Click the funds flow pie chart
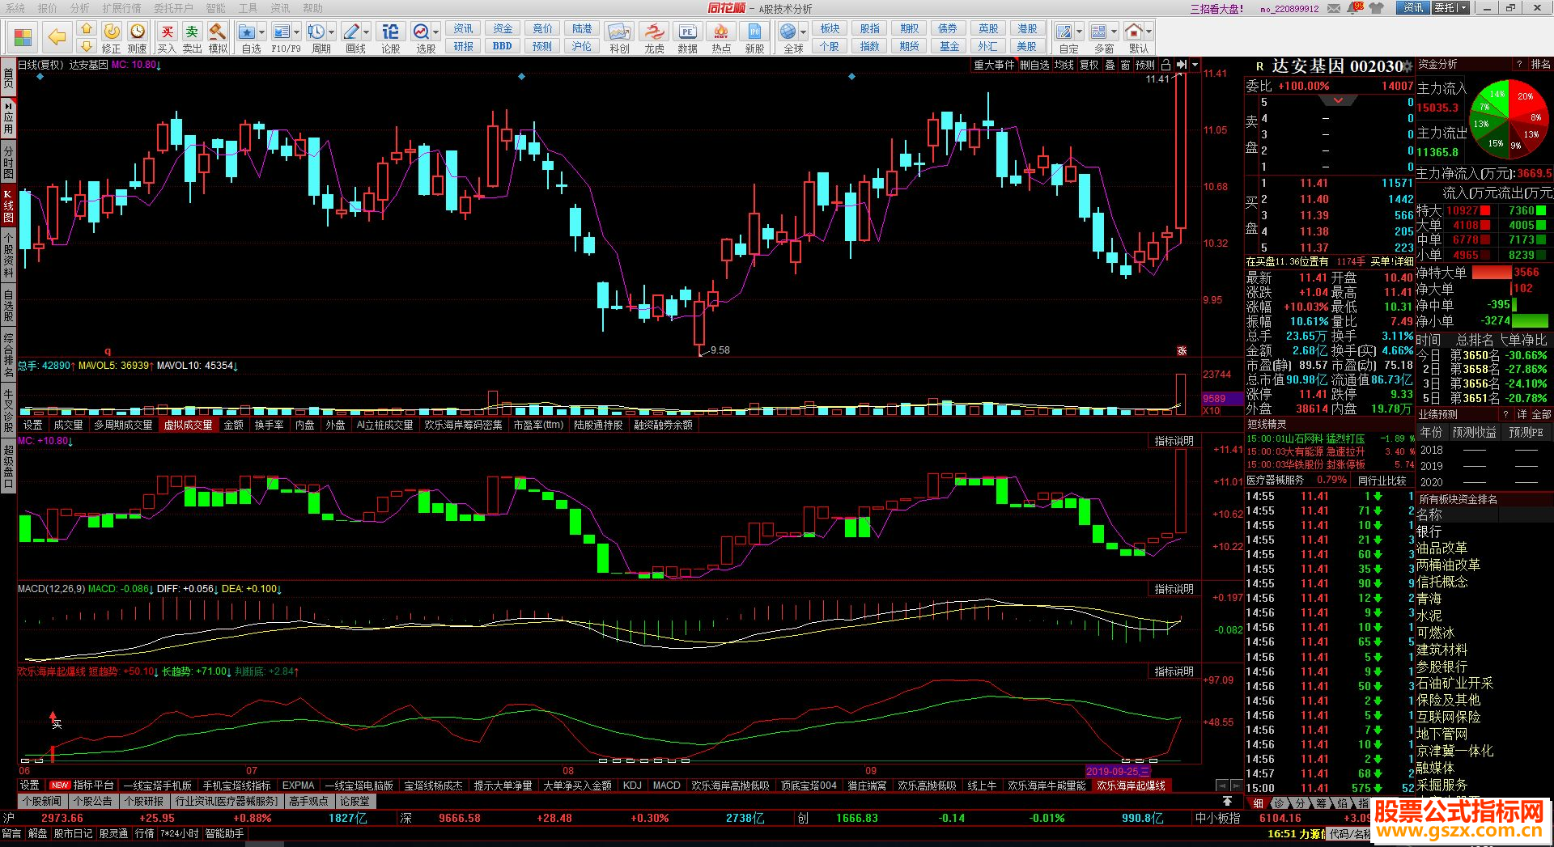 [1509, 118]
